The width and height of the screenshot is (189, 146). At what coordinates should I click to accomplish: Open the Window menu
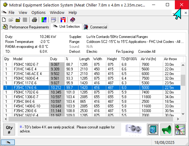tap(57, 12)
